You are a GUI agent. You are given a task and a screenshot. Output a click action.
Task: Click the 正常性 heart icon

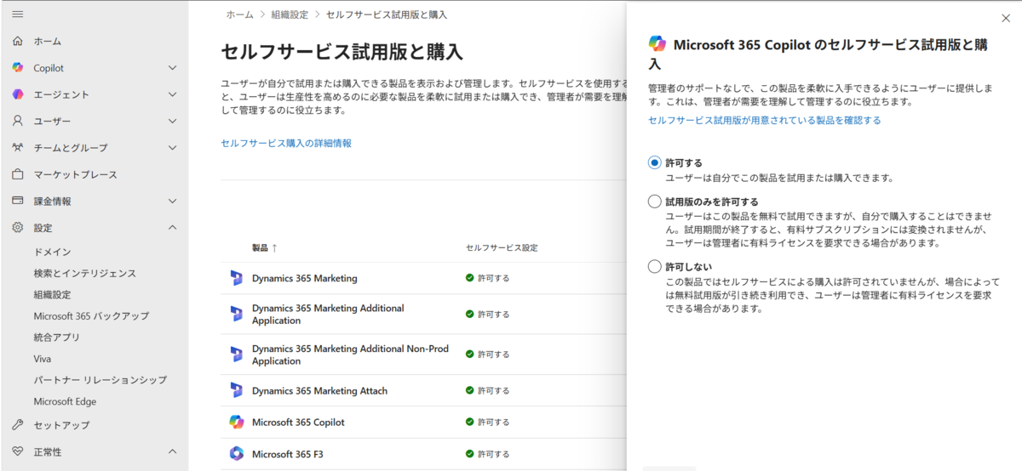18,451
